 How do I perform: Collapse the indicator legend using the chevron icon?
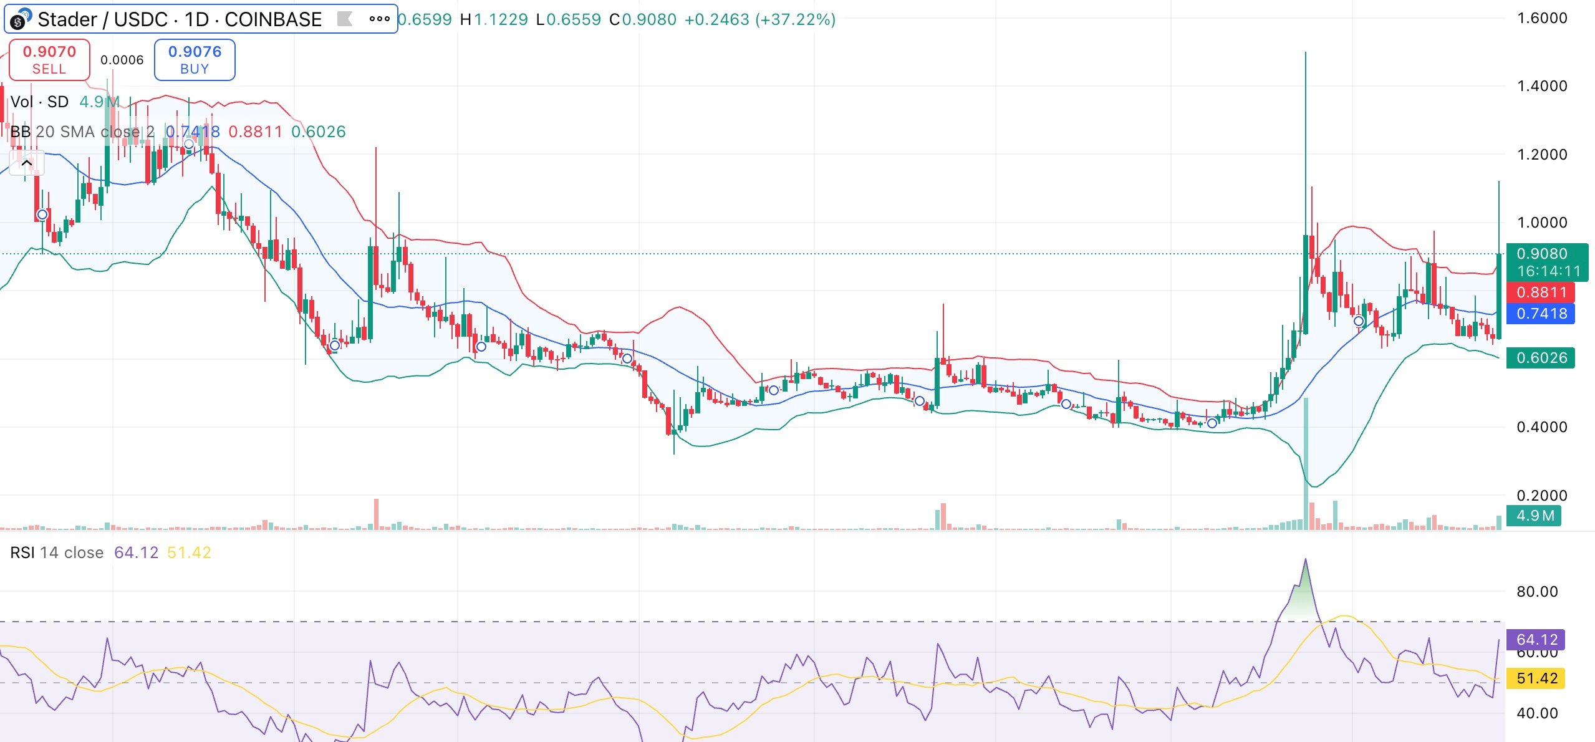26,162
